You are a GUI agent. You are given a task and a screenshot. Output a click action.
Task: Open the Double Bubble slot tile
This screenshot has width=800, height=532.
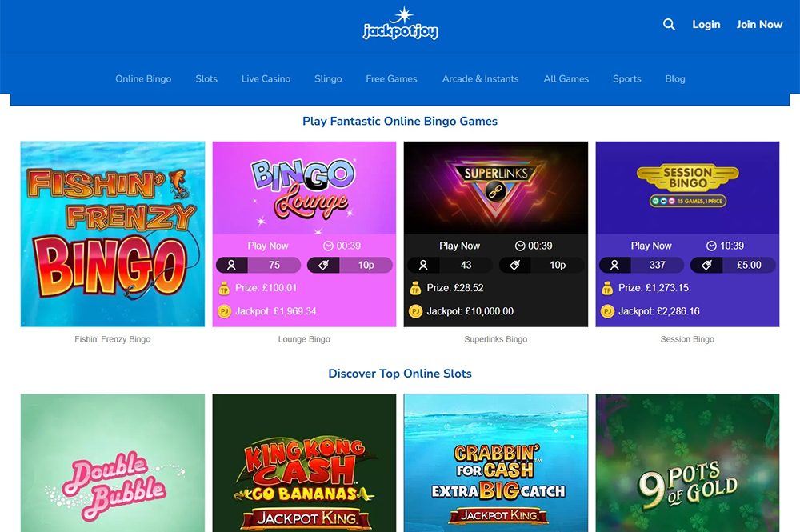click(113, 462)
